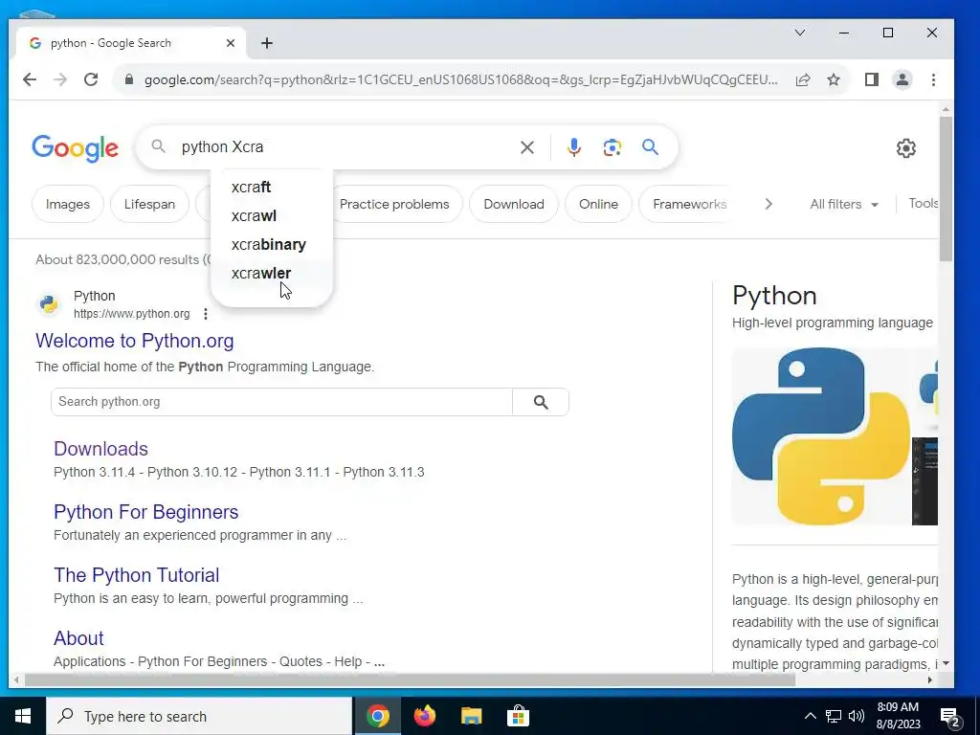This screenshot has height=735, width=980.
Task: Click the taskbar search box
Action: click(x=199, y=716)
